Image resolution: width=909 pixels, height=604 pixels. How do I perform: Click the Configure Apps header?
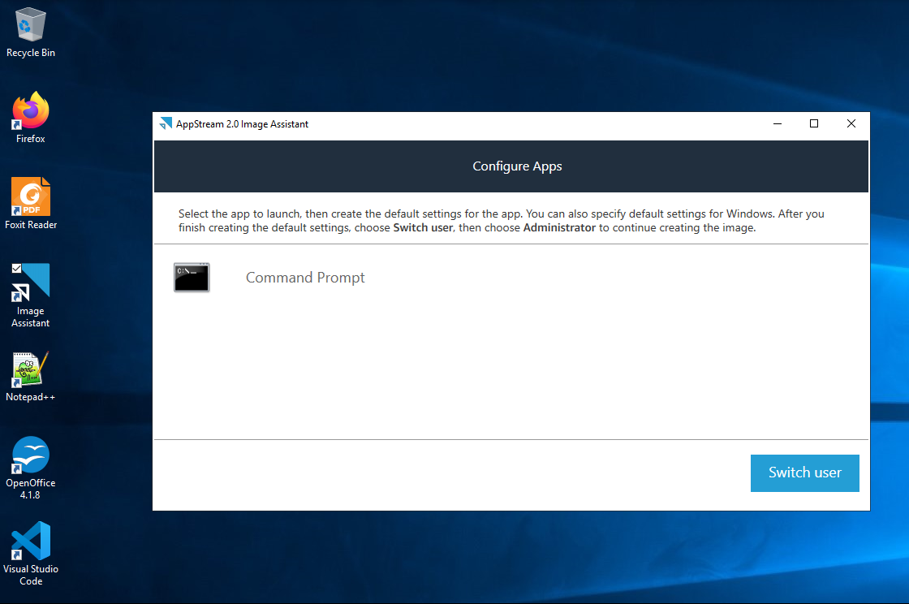coord(517,166)
